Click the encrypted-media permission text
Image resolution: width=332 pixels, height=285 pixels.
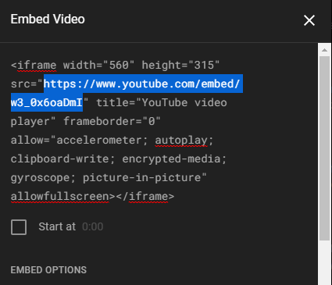pos(171,159)
